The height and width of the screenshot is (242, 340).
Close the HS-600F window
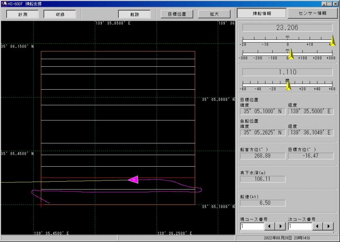pyautogui.click(x=335, y=4)
